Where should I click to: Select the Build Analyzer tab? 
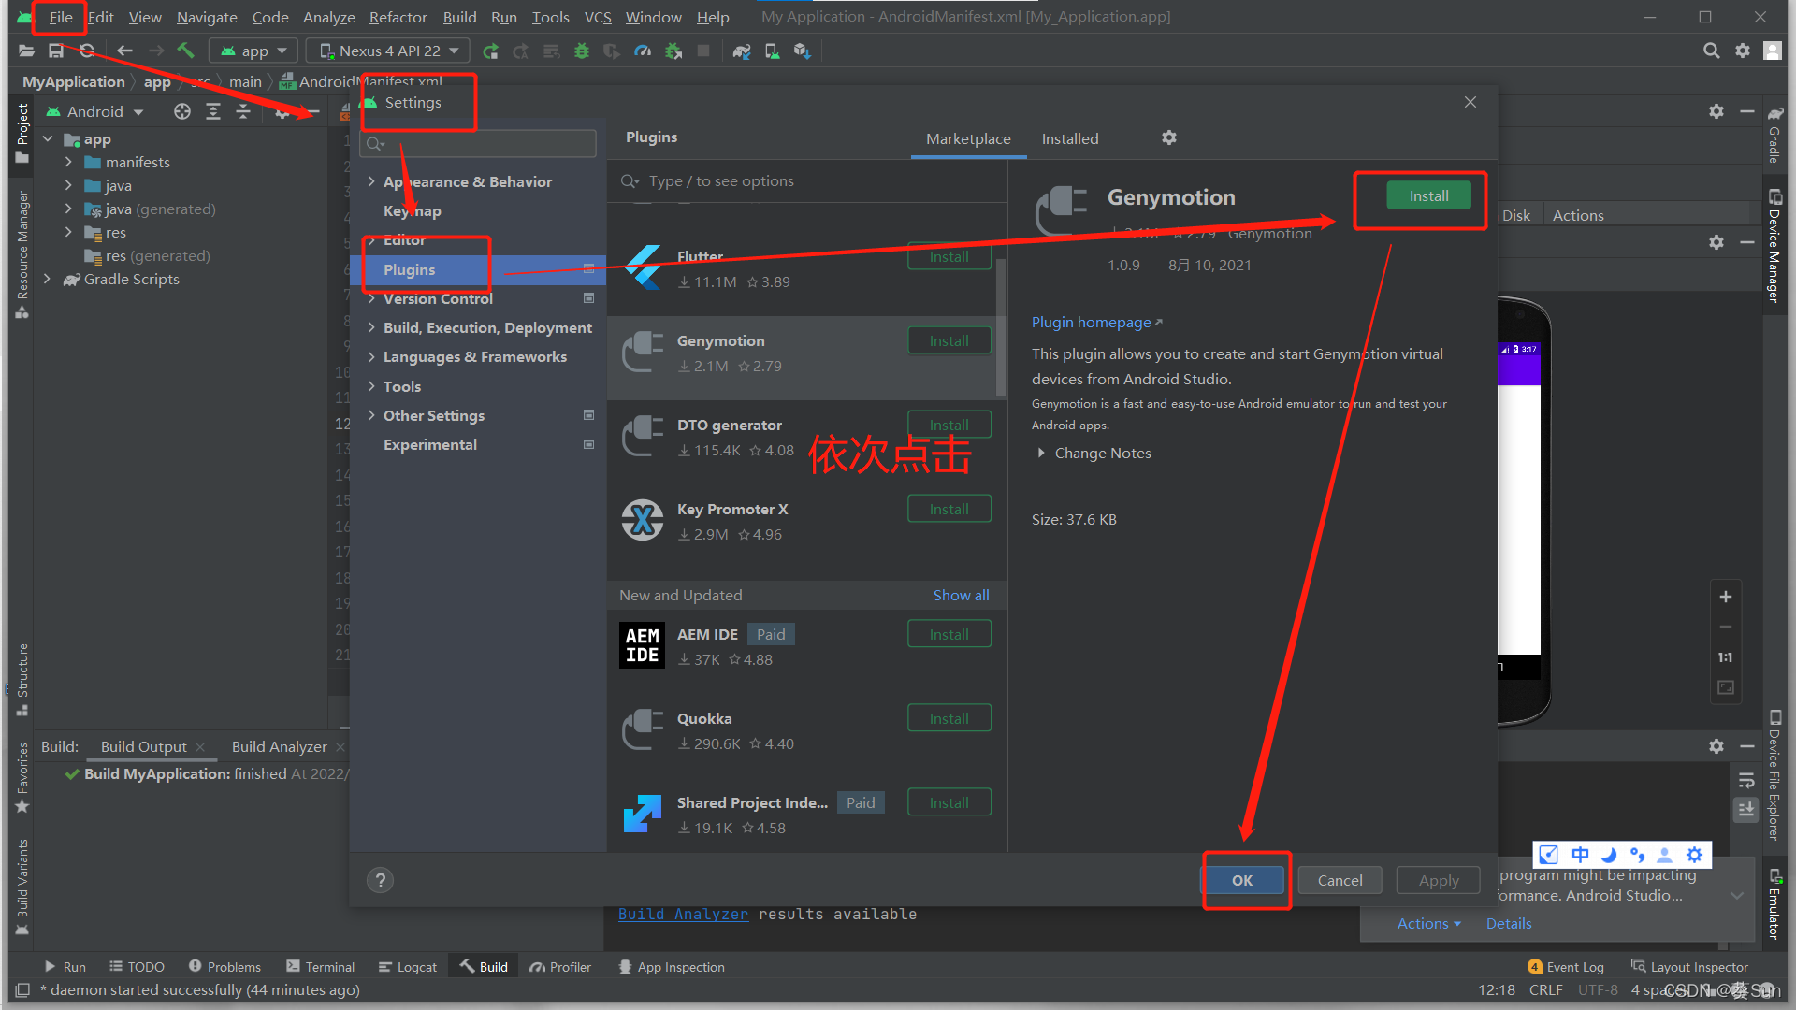[x=279, y=746]
